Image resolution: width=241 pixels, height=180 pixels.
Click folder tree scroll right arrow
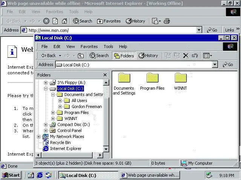(100, 155)
